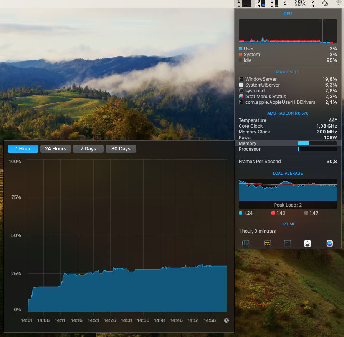Click the CPU graph menu bar item
Screen dimensions: 344x337
245,3
